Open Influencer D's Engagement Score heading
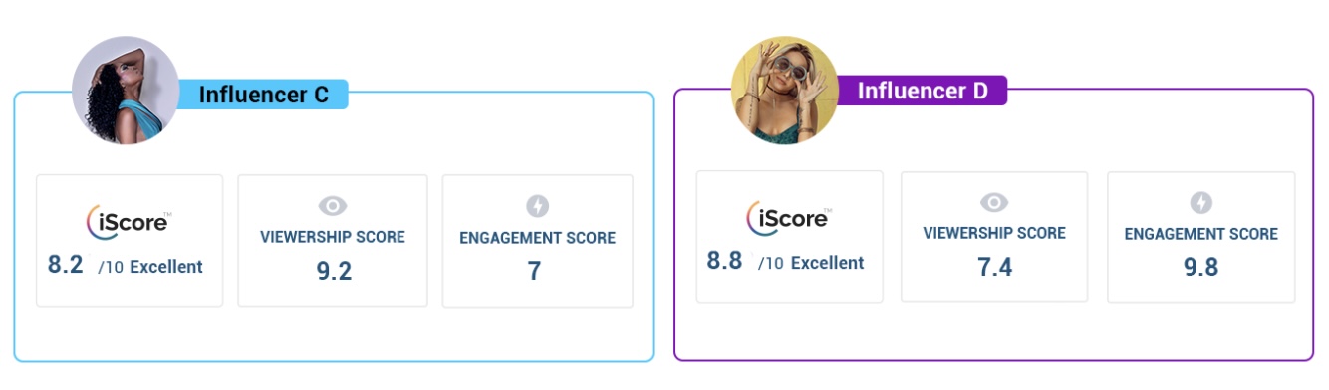Viewport: 1329px width, 390px height. point(1200,234)
